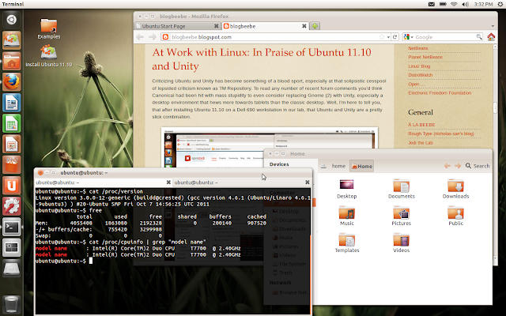
Task: Click the Search button in file manager
Action: click(478, 166)
